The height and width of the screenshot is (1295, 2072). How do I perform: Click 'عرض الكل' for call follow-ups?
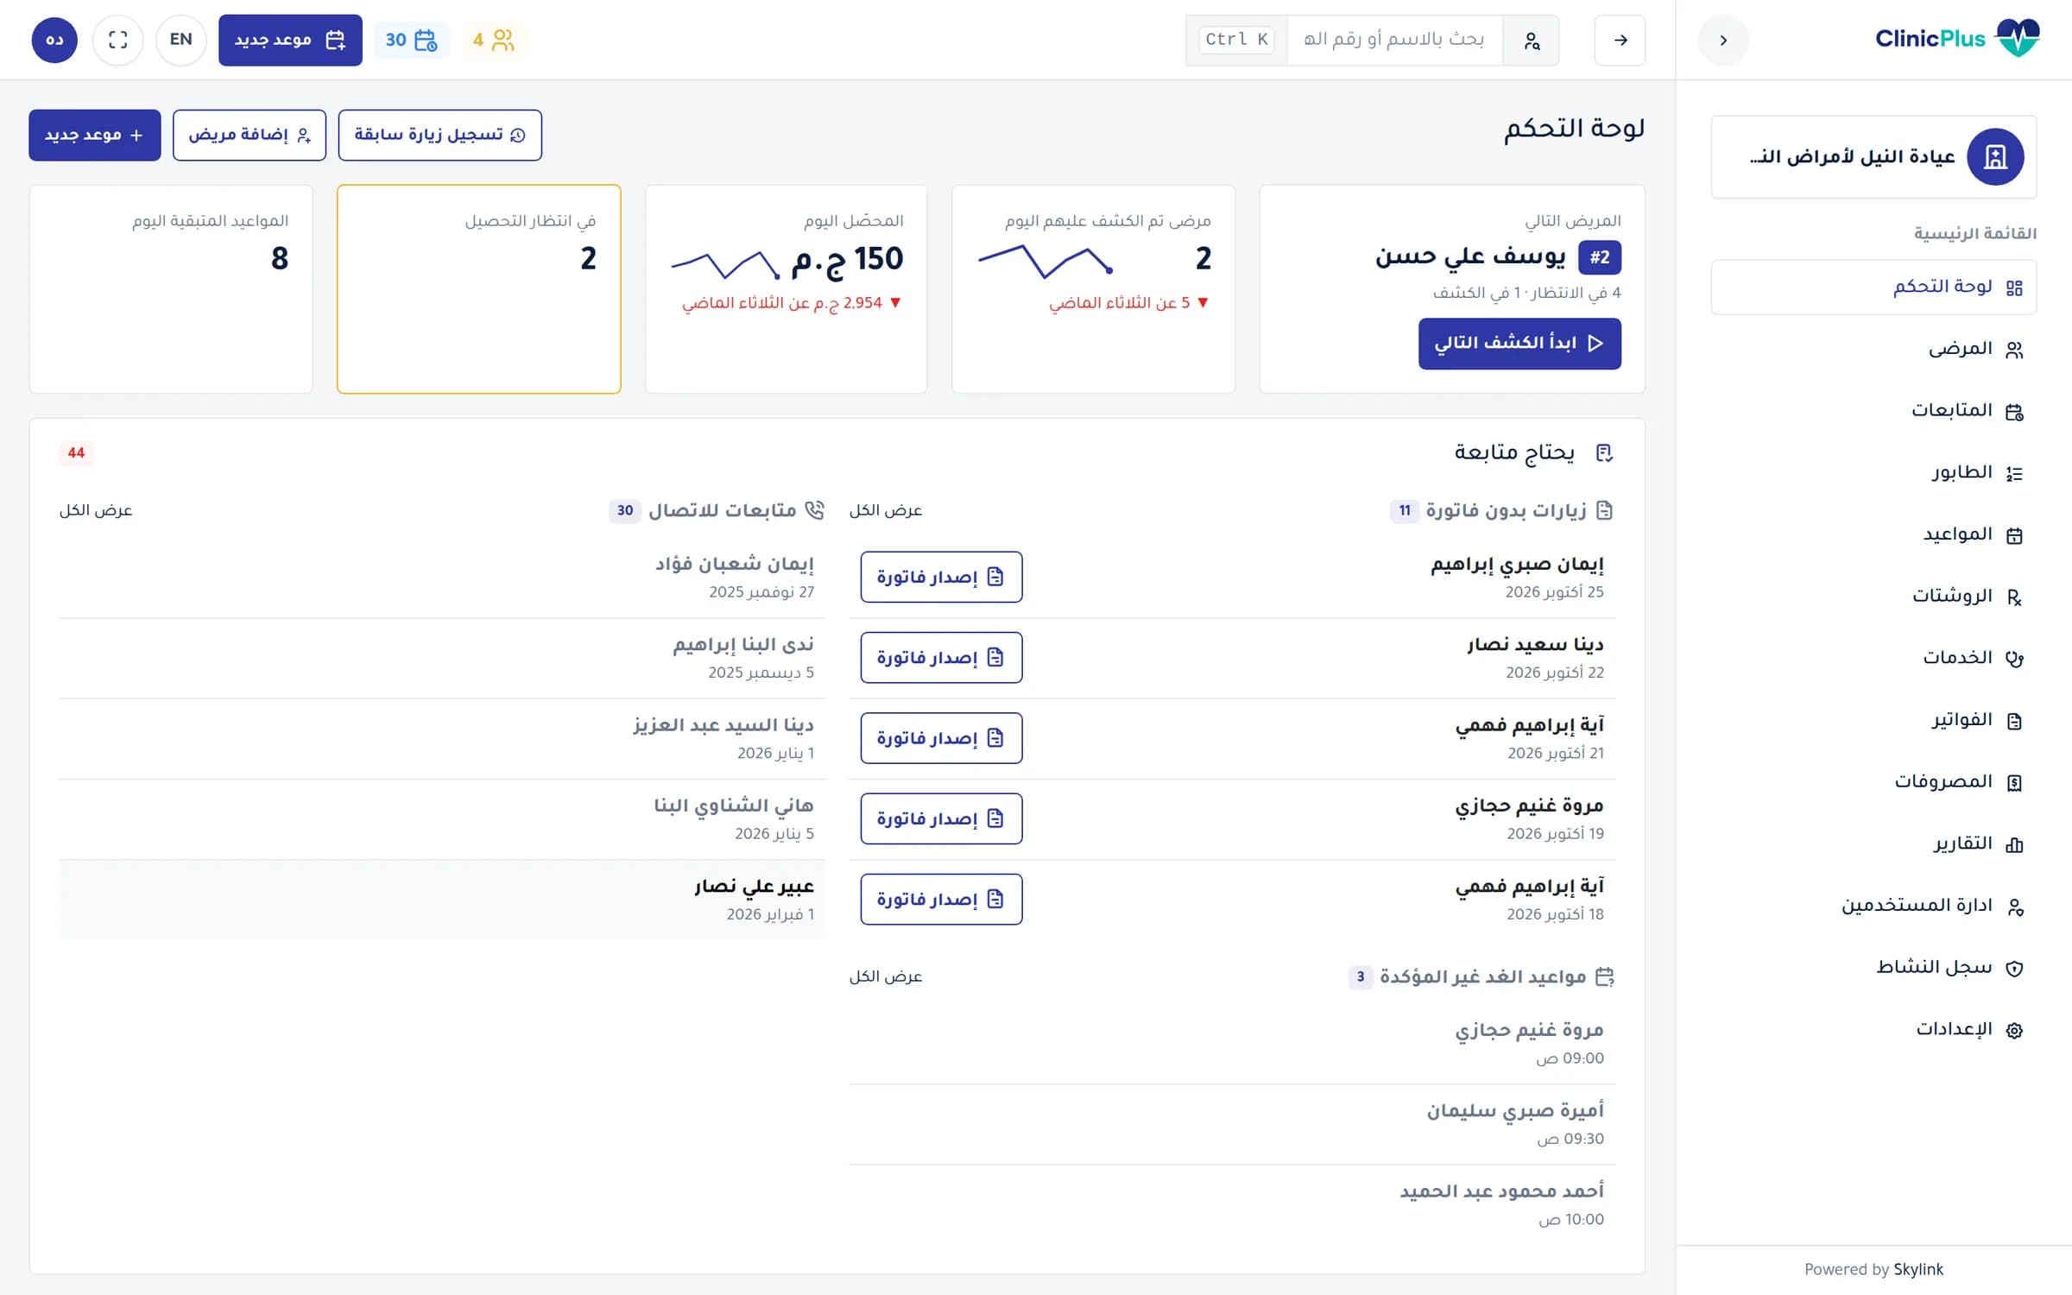[x=96, y=511]
